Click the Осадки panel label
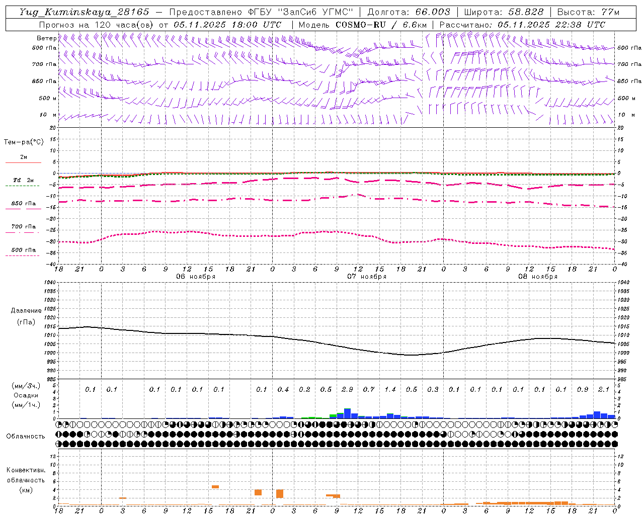Viewport: 644px width, 515px height. click(26, 395)
